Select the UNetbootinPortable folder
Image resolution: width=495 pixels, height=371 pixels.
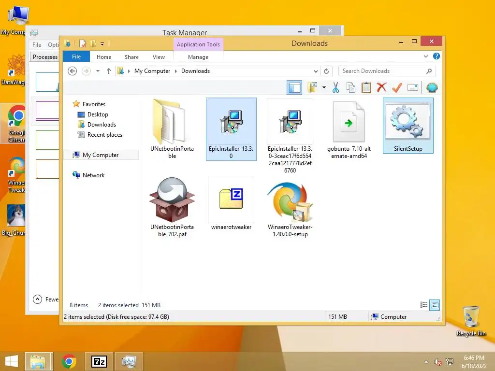(x=172, y=129)
